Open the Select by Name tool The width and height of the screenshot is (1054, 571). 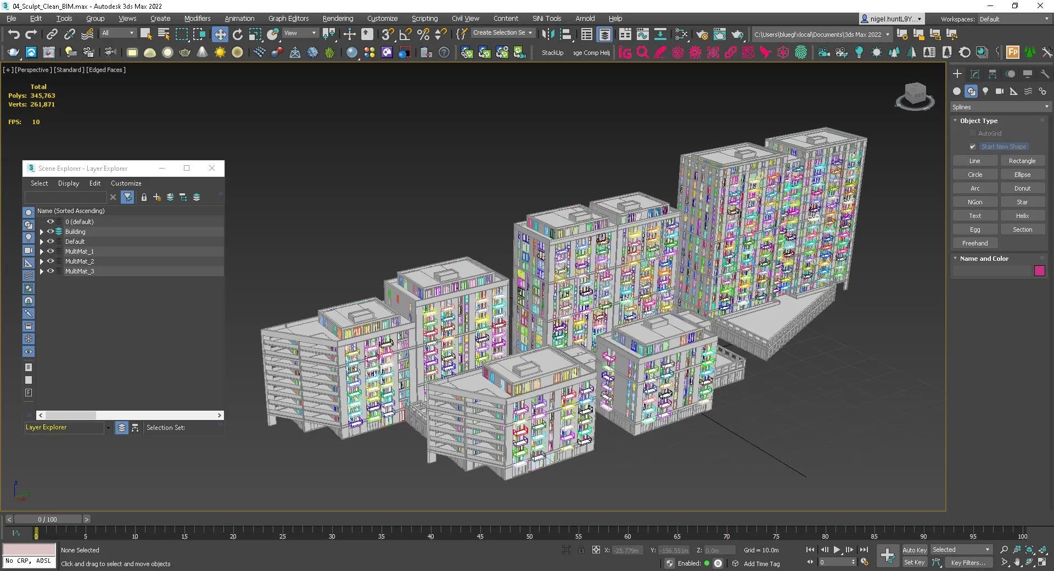[164, 34]
